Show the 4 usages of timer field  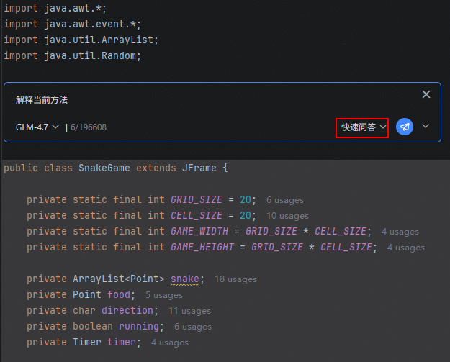pos(169,343)
